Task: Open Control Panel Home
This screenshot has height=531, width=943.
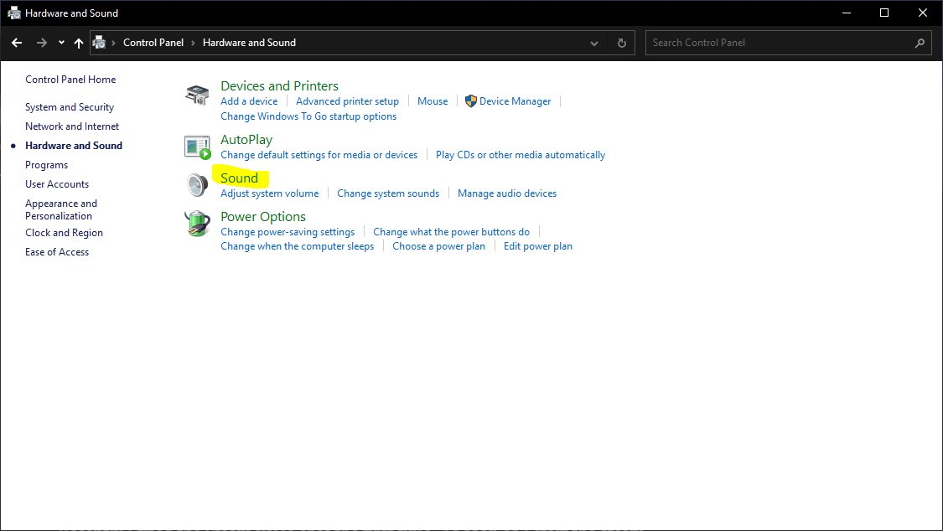Action: [x=70, y=80]
